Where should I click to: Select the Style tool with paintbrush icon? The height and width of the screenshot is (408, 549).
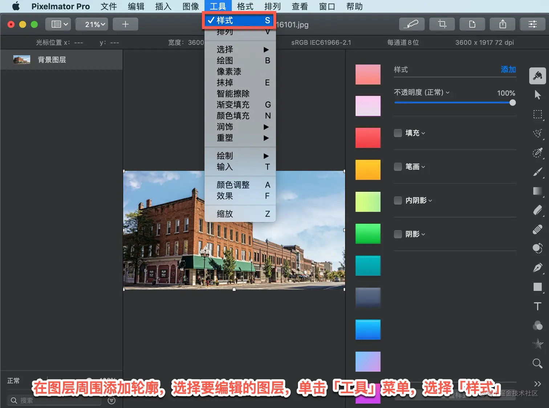[x=537, y=76]
